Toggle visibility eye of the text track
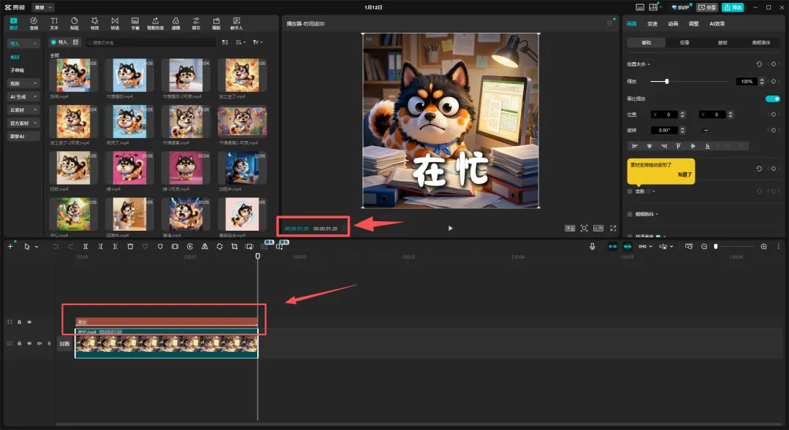The image size is (789, 430). [x=29, y=322]
